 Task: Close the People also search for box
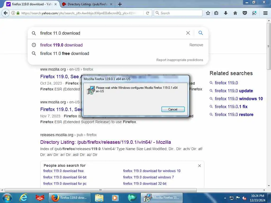(200, 166)
